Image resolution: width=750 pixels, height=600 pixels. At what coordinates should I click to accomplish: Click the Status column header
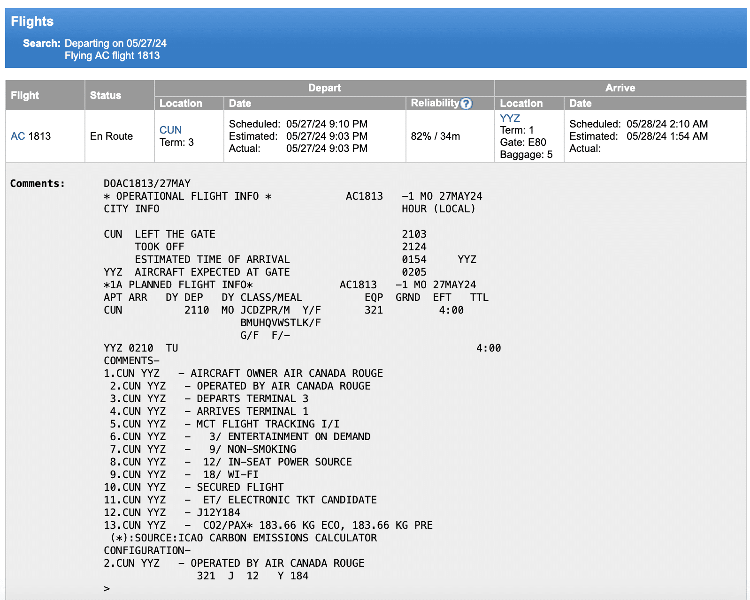point(106,96)
